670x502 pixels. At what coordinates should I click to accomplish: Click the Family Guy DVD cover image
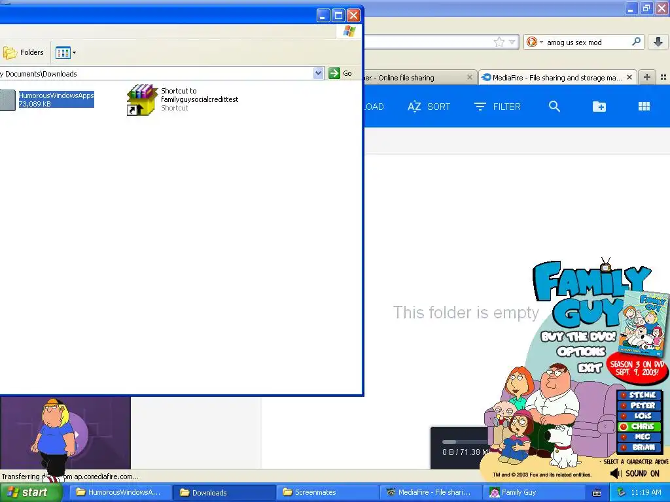coord(644,322)
